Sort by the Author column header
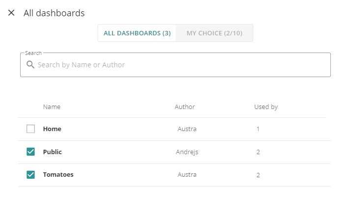This screenshot has height=218, width=351. coord(185,107)
